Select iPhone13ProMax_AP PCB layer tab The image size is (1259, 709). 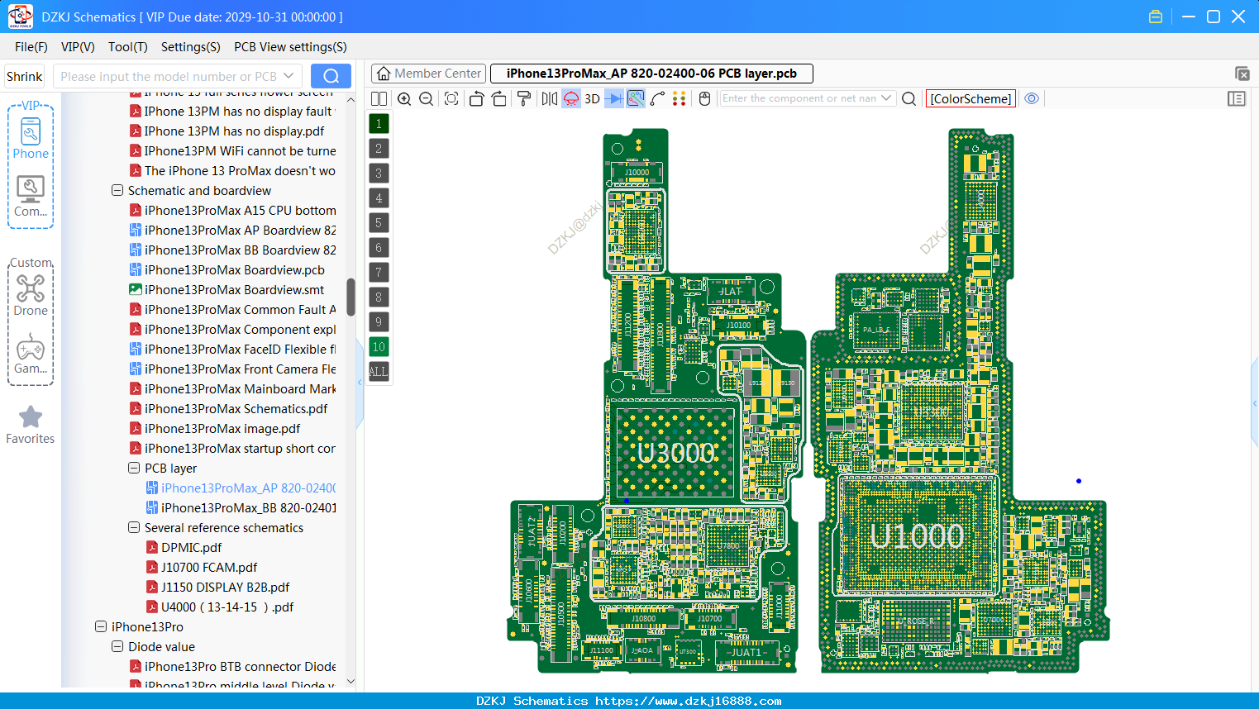pyautogui.click(x=651, y=74)
